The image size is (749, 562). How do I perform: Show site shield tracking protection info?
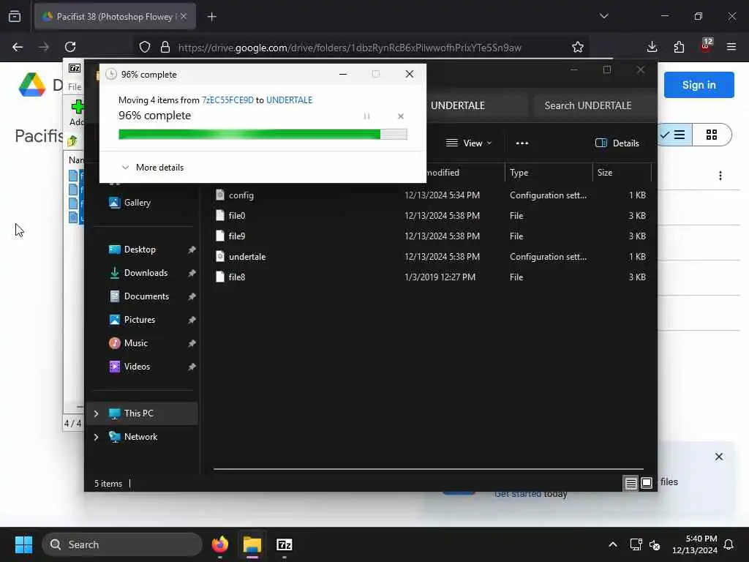pos(145,47)
